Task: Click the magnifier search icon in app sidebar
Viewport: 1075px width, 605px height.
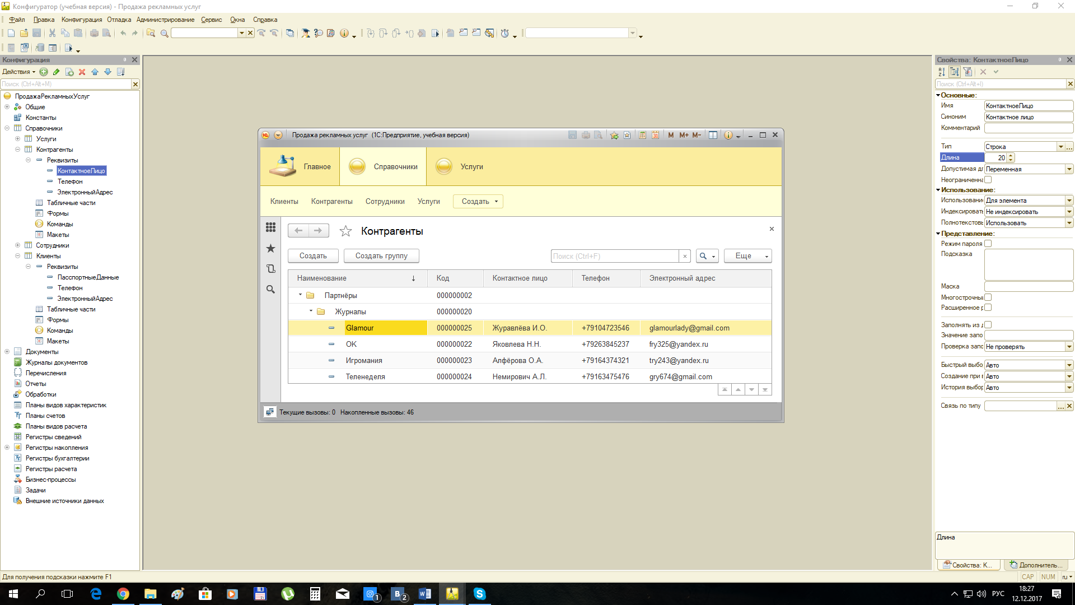Action: click(x=270, y=290)
